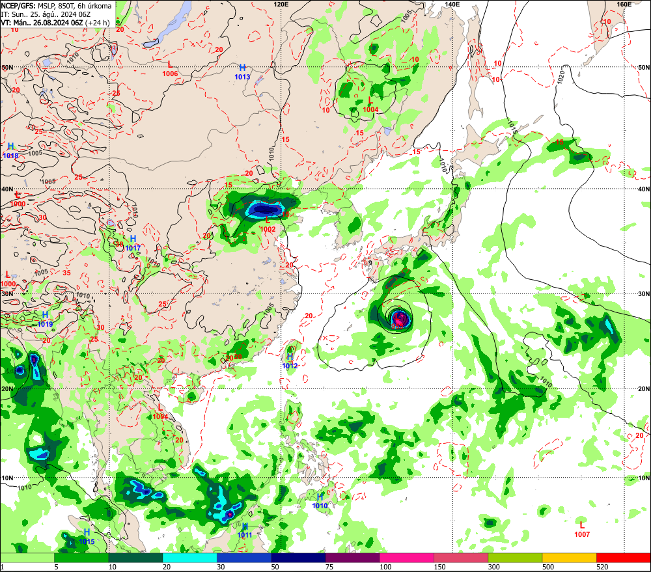Select the navy 50–75 legend swatch

[x=298, y=558]
